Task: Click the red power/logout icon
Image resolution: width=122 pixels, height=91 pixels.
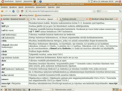Action: coord(120,1)
